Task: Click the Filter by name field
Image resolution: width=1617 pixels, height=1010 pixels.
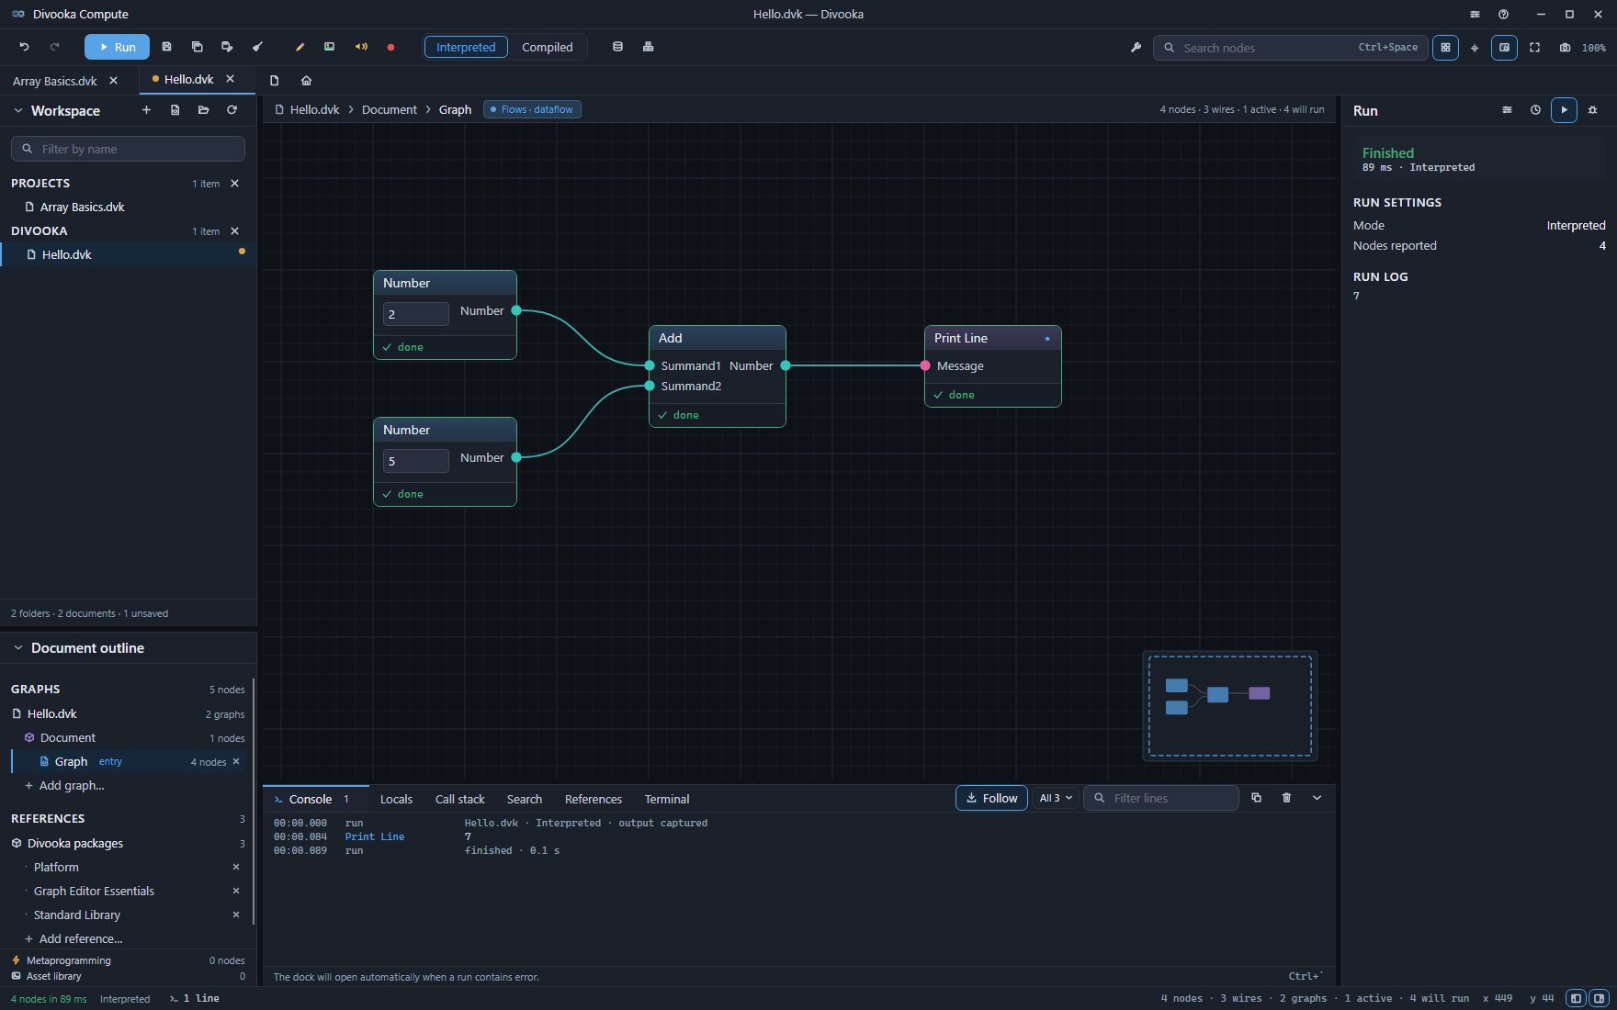Action: (x=128, y=149)
